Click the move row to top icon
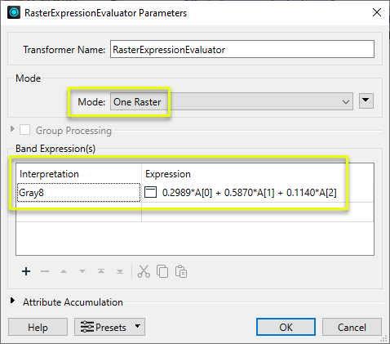 [101, 271]
